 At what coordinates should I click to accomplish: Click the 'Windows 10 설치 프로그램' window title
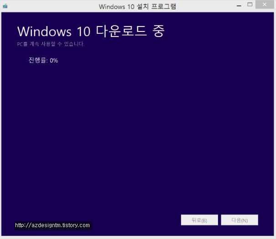tap(137, 7)
